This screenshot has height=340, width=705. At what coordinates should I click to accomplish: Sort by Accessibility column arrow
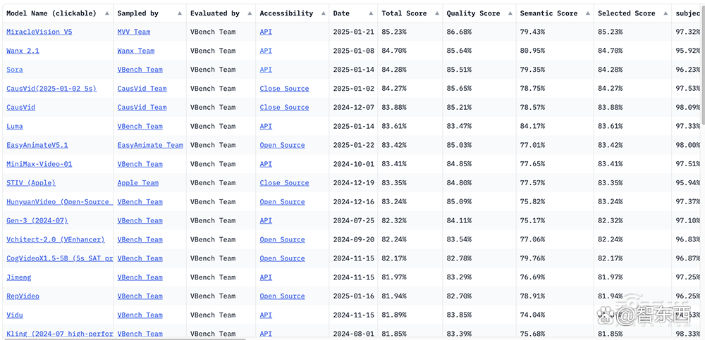tap(322, 13)
